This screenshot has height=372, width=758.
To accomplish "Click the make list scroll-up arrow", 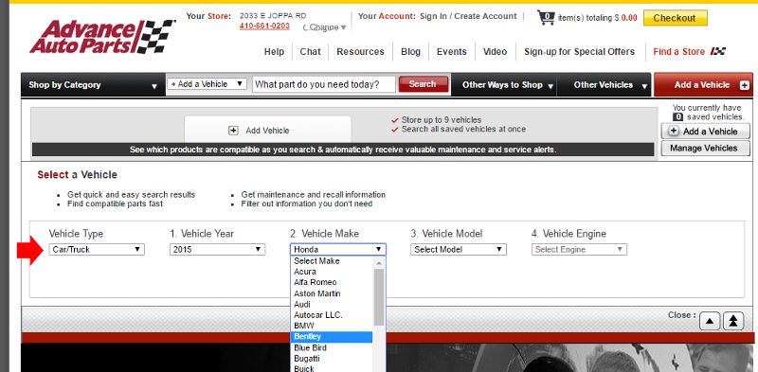I will 379,263.
